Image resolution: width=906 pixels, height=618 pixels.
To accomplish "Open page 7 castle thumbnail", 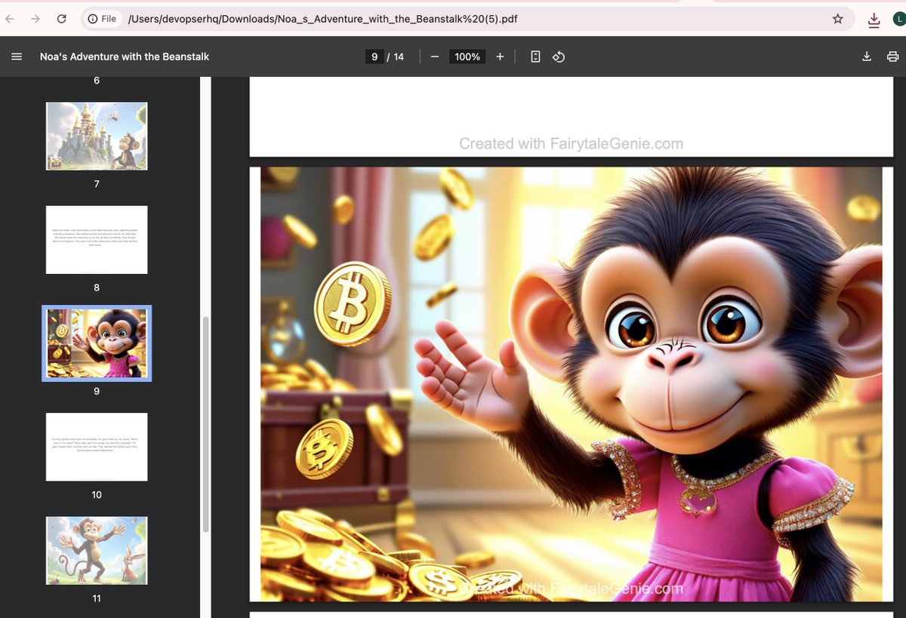I will (97, 136).
